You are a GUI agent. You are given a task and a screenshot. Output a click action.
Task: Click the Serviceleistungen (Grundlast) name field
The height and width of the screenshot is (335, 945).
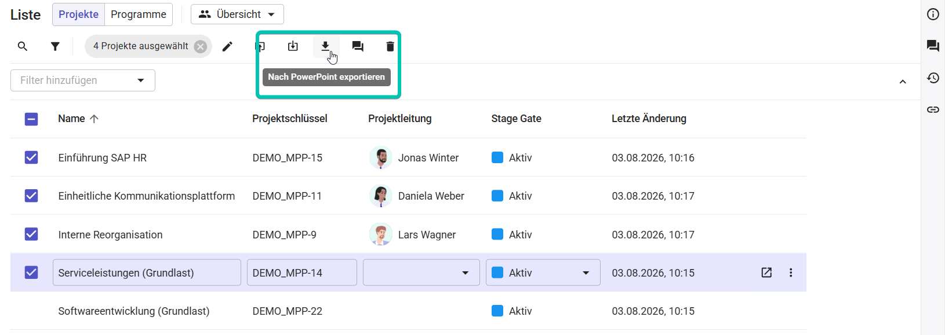tap(147, 273)
